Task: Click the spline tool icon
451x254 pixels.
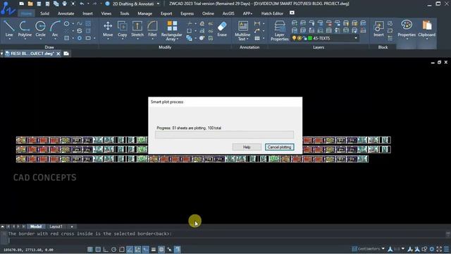Action: point(80,23)
